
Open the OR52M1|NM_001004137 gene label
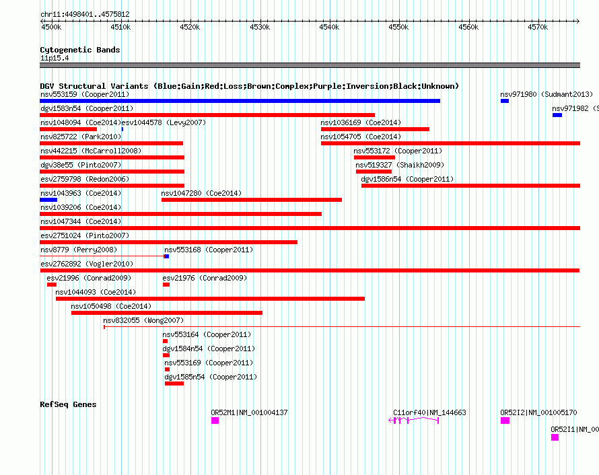point(249,412)
